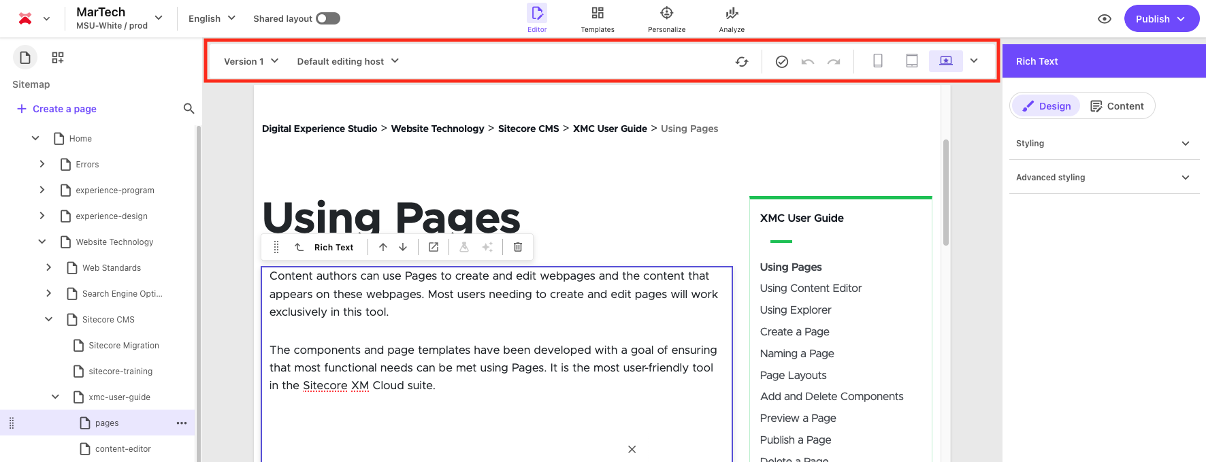
Task: Switch to the Design tab
Action: pos(1047,105)
